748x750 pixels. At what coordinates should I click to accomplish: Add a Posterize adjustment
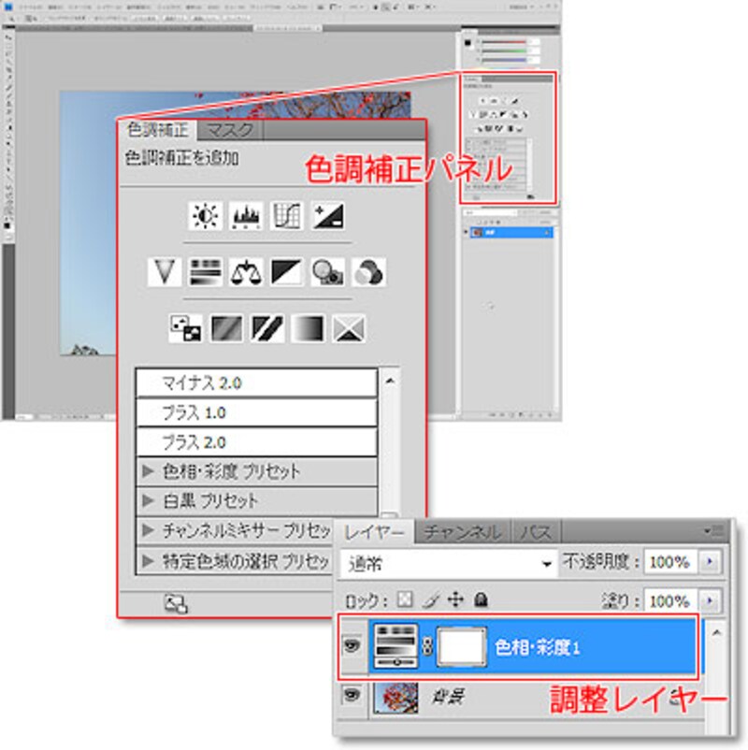226,328
